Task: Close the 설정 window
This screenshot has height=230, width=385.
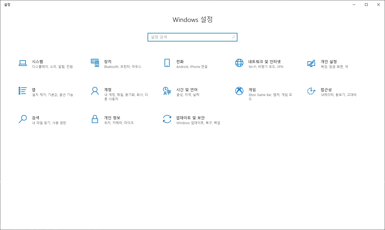Action: [379, 5]
